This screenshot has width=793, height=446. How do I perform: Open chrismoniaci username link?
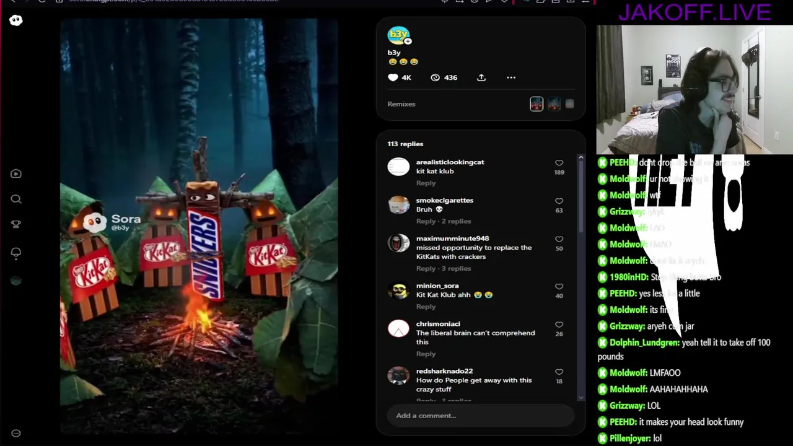(x=438, y=324)
